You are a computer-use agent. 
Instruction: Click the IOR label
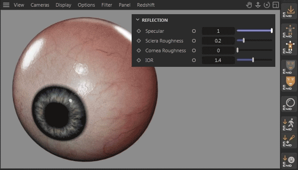[149, 60]
